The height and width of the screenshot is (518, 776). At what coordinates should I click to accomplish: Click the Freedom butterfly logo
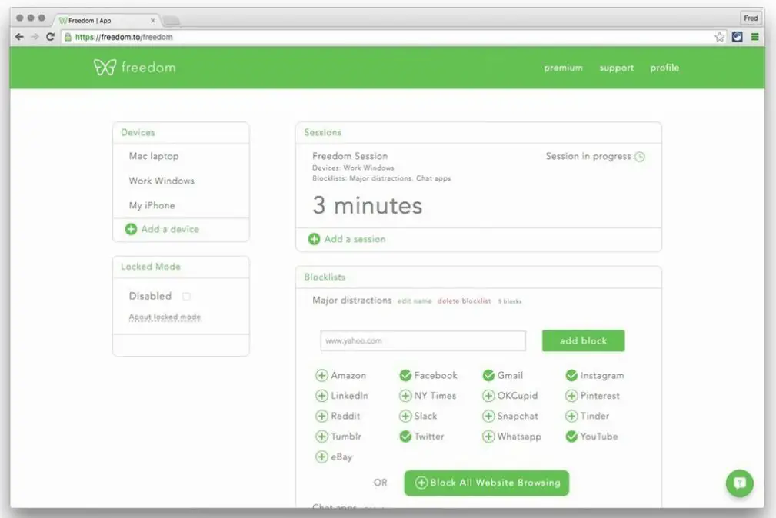pyautogui.click(x=105, y=67)
